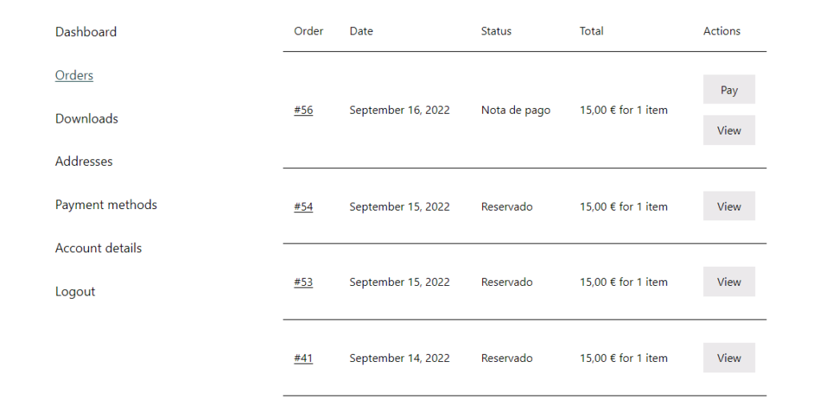This screenshot has height=406, width=820.
Task: Open the Dashboard account page
Action: point(86,32)
